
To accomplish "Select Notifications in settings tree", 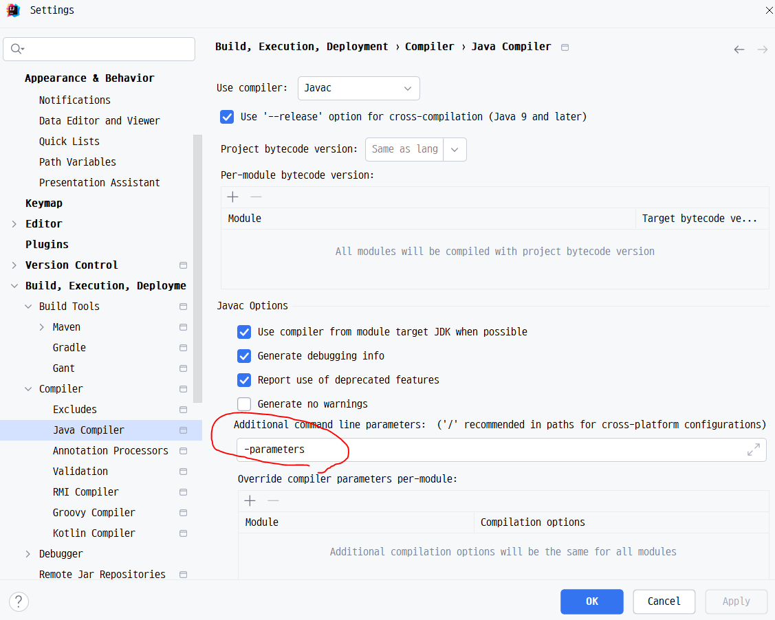I will (75, 100).
